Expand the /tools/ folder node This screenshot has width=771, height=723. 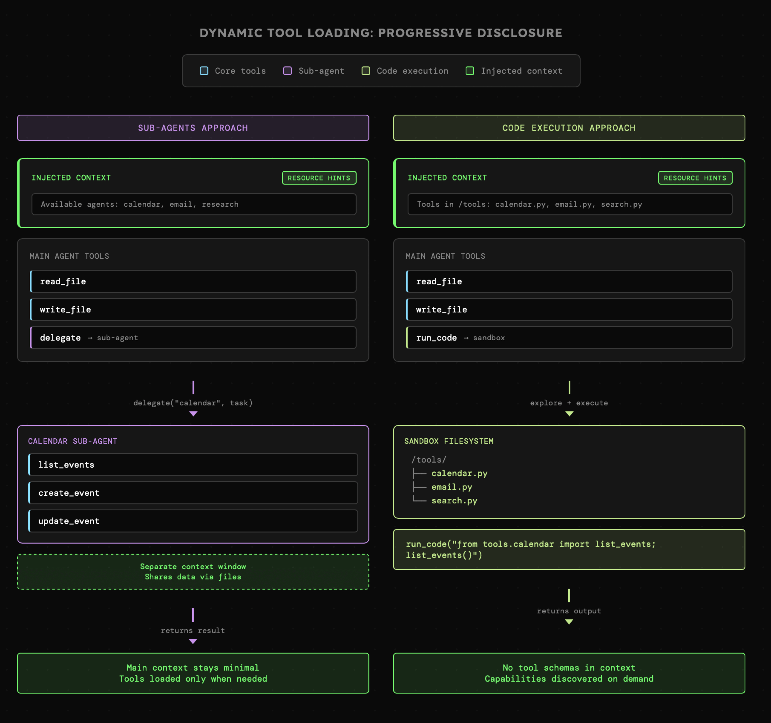coord(428,460)
